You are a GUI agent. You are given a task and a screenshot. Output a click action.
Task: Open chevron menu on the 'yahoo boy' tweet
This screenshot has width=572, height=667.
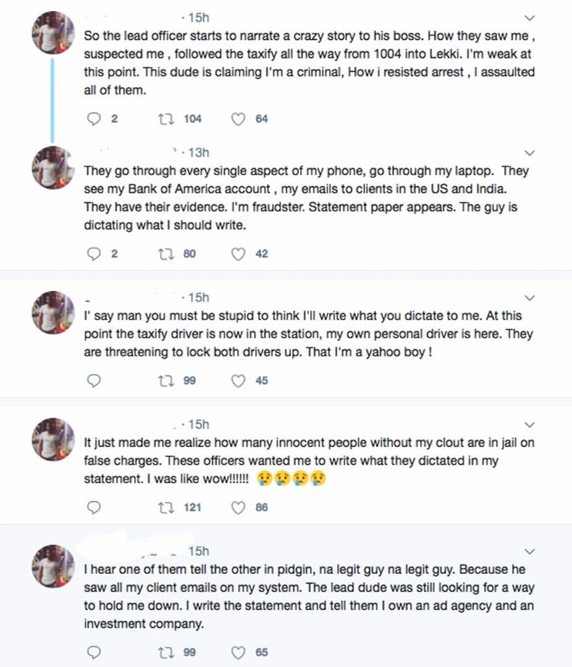click(529, 298)
